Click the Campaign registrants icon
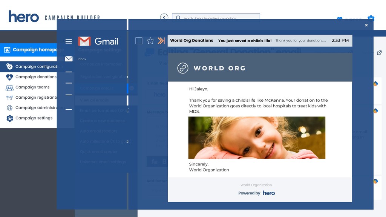Screen dimensions: 386x217 tap(9, 98)
